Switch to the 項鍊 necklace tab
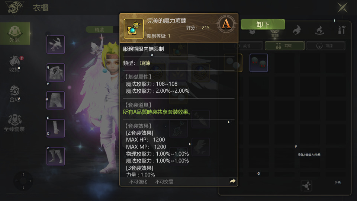Viewport: 357px width, 201px height. (326, 46)
